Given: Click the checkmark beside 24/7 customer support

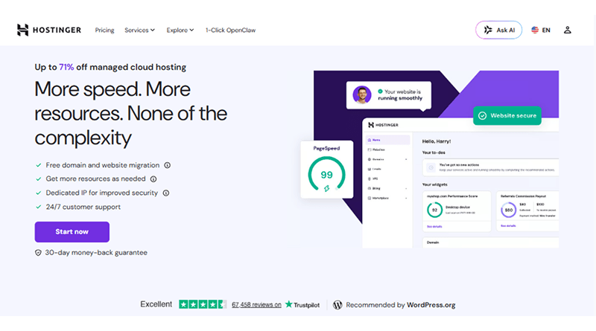Looking at the screenshot, I should [39, 207].
